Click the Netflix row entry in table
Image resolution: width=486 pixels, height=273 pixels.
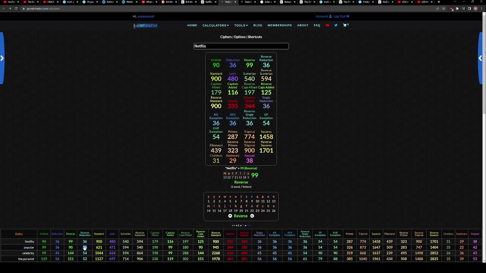[x=29, y=242]
